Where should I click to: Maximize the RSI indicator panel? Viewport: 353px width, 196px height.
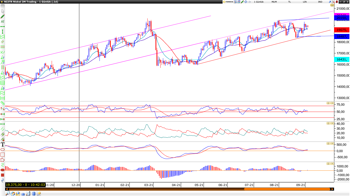coord(328,103)
